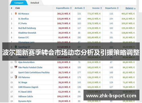Screen dimensions: 142x103
Task: Open Red Bull Salzburg club link
Action: click(x=27, y=28)
